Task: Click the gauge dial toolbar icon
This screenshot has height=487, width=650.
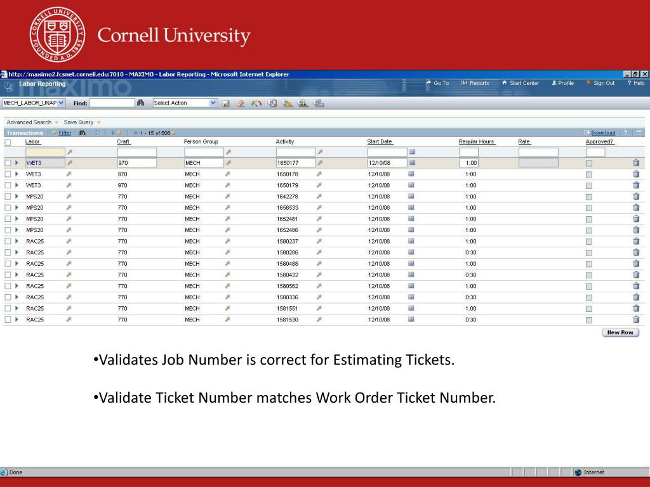Action: tap(256, 103)
